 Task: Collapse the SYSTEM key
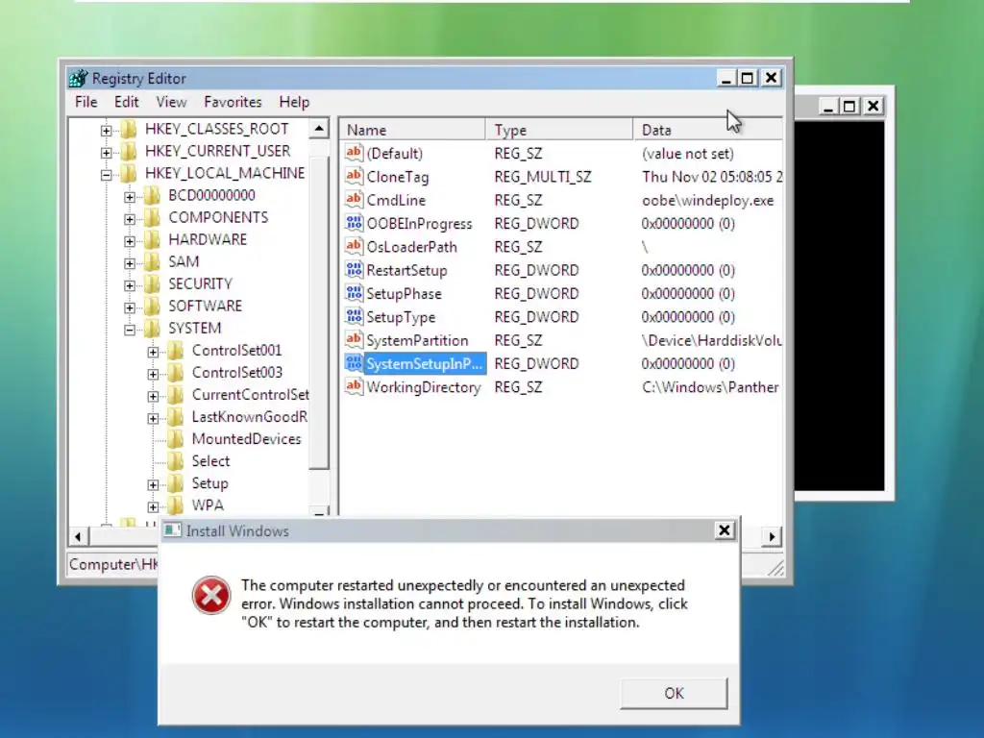click(x=130, y=330)
